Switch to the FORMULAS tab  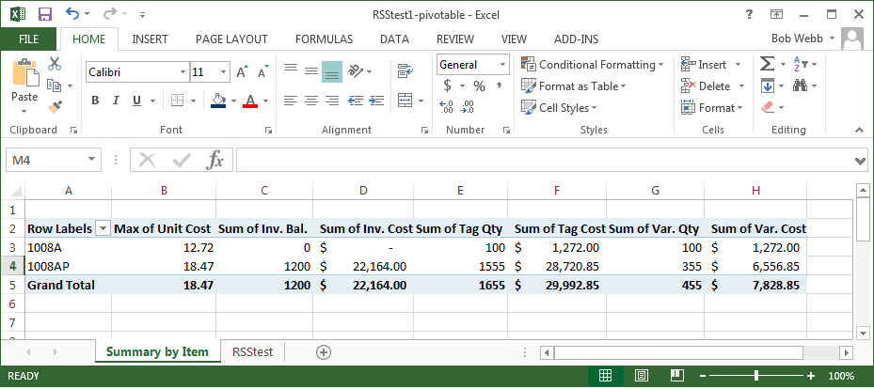coord(324,39)
